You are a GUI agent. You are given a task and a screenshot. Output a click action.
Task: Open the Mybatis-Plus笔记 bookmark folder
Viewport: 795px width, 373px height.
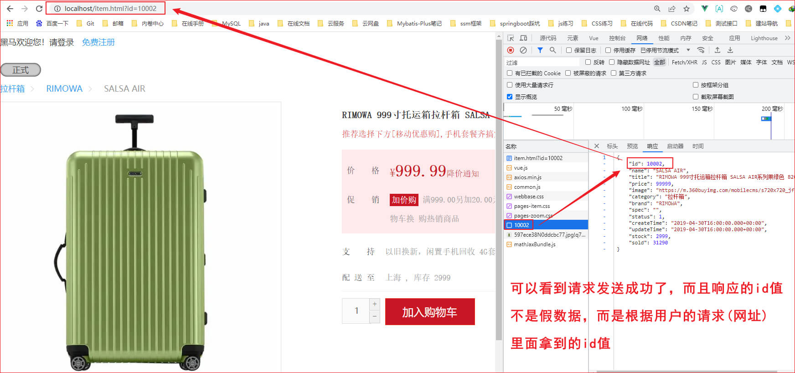(414, 23)
